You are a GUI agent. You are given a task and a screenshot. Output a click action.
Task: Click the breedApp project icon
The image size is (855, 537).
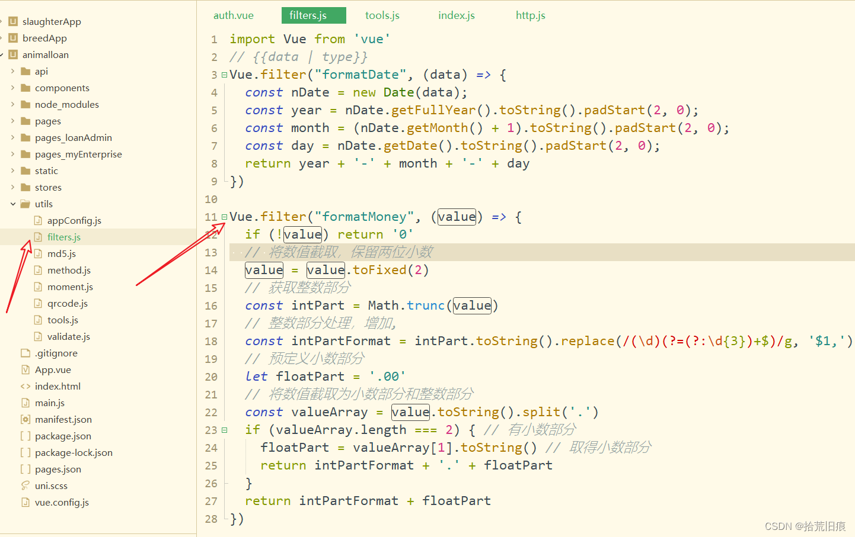coord(13,38)
